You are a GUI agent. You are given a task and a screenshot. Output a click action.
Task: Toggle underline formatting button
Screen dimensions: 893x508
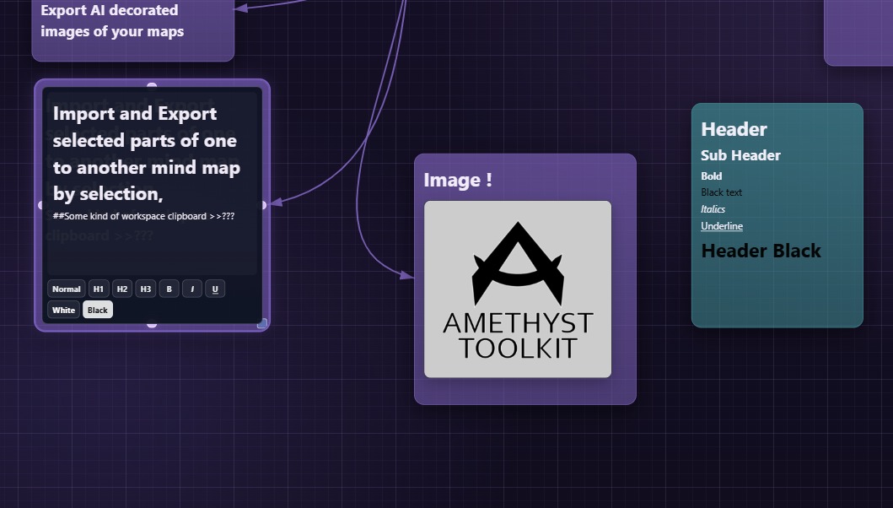pyautogui.click(x=215, y=289)
